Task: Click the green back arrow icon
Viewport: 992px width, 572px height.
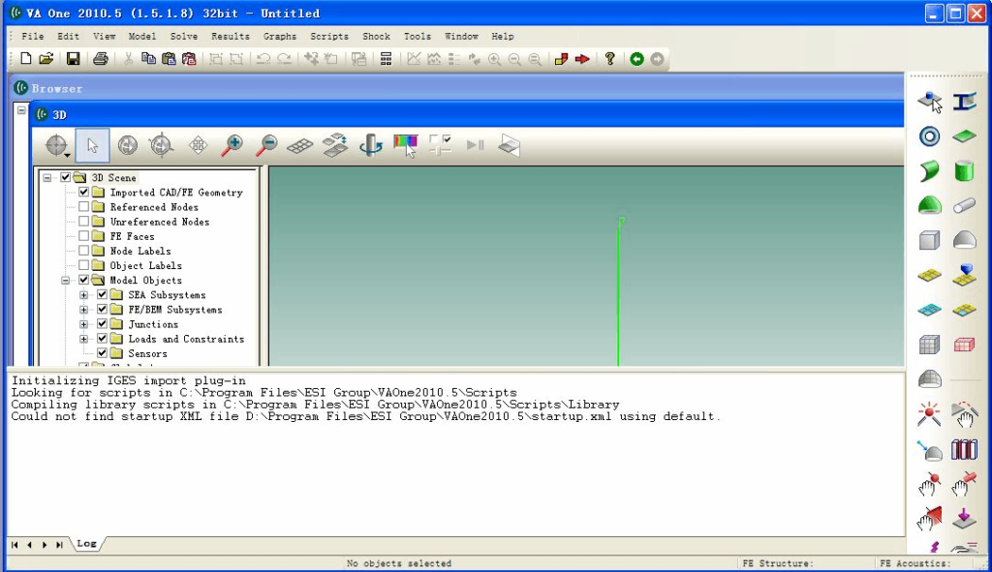Action: [x=637, y=59]
